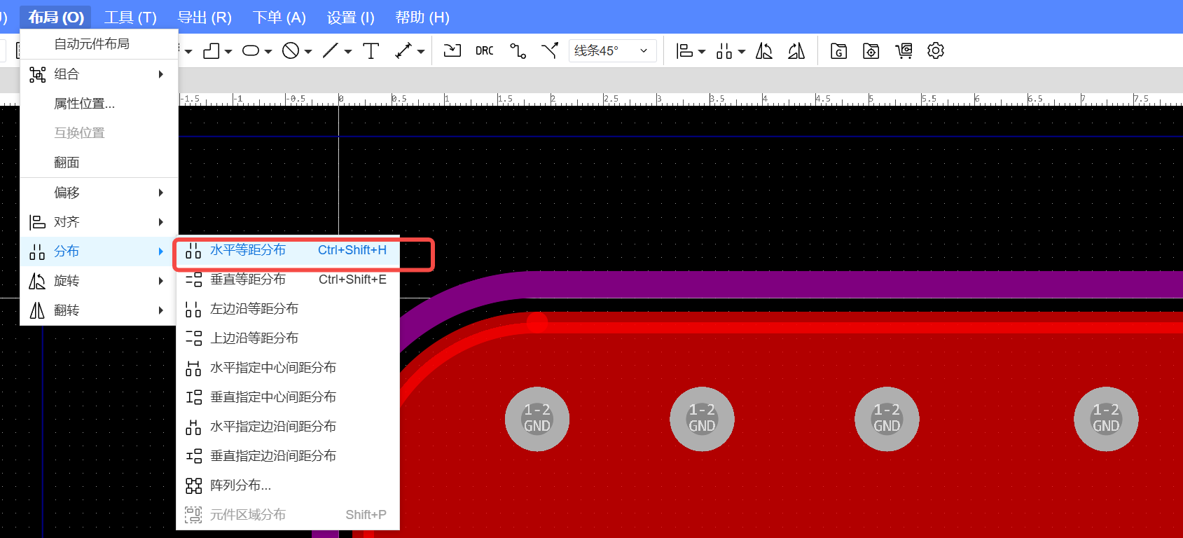This screenshot has width=1183, height=538.
Task: Open the 帮助 (H) menu
Action: coord(422,17)
